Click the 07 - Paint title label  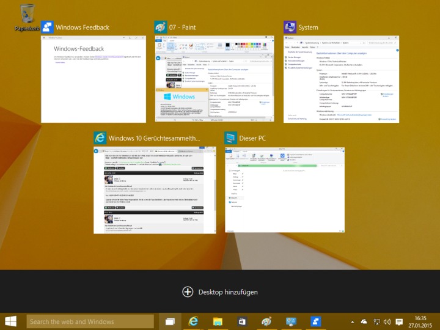tap(182, 28)
